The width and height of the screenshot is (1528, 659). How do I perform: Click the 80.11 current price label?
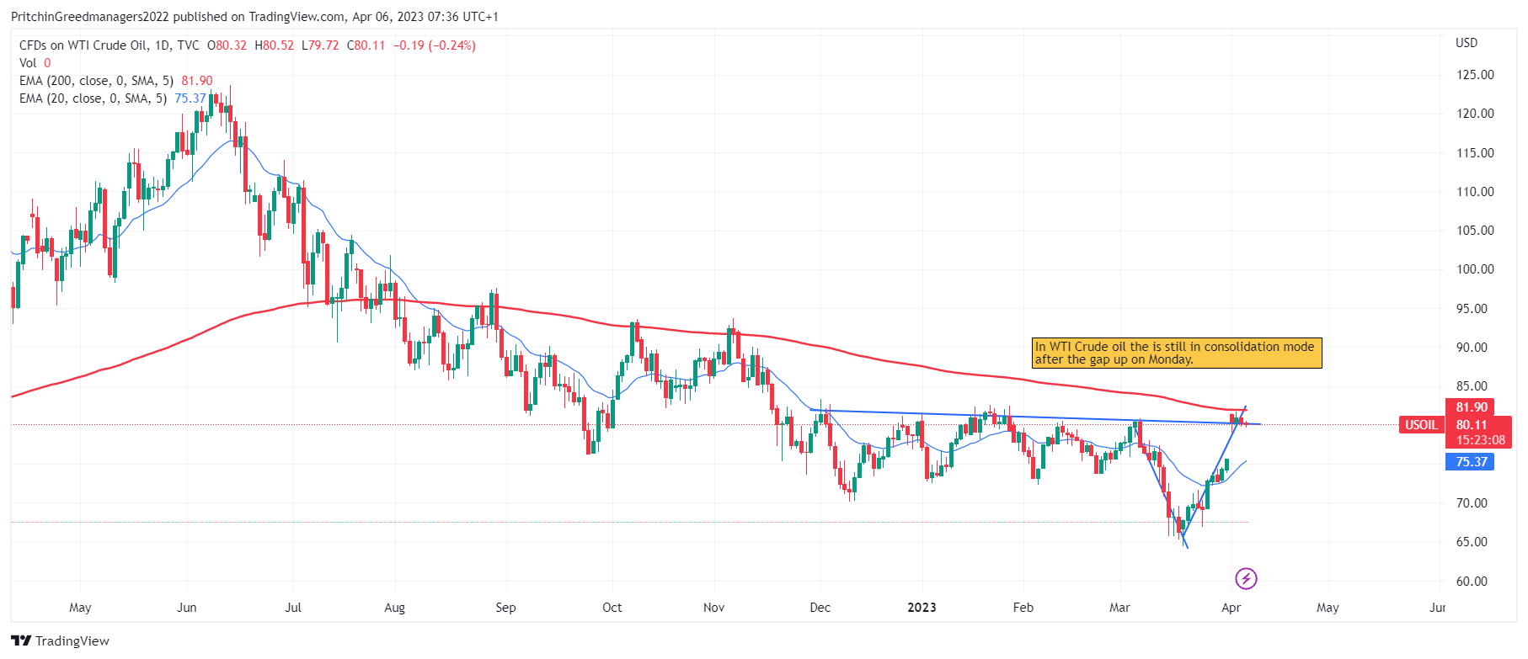[x=1471, y=425]
